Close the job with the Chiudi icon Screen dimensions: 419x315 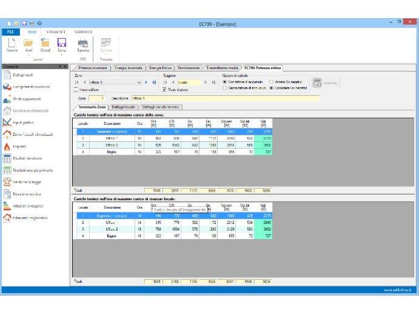coord(45,42)
